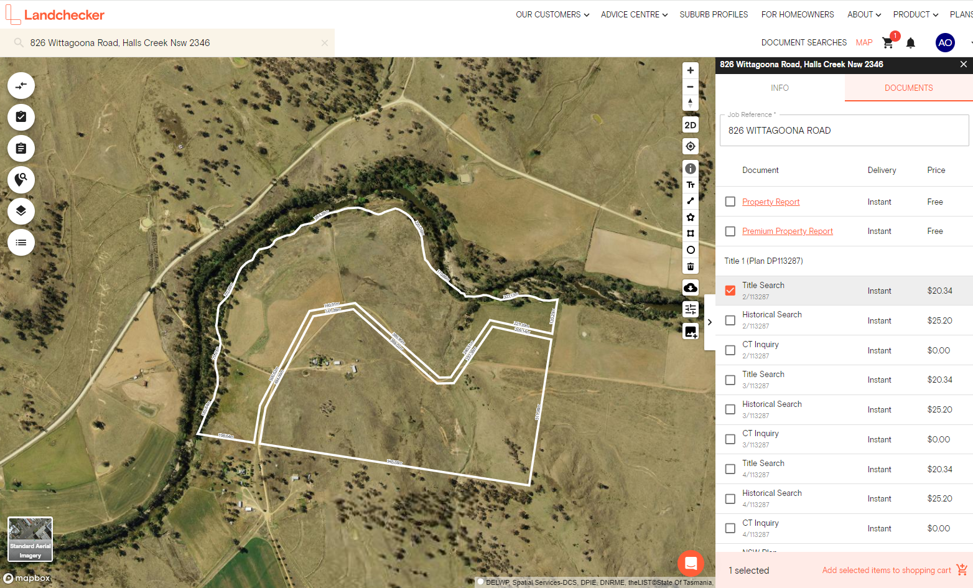Open the map layers button
This screenshot has height=588, width=973.
(x=21, y=211)
